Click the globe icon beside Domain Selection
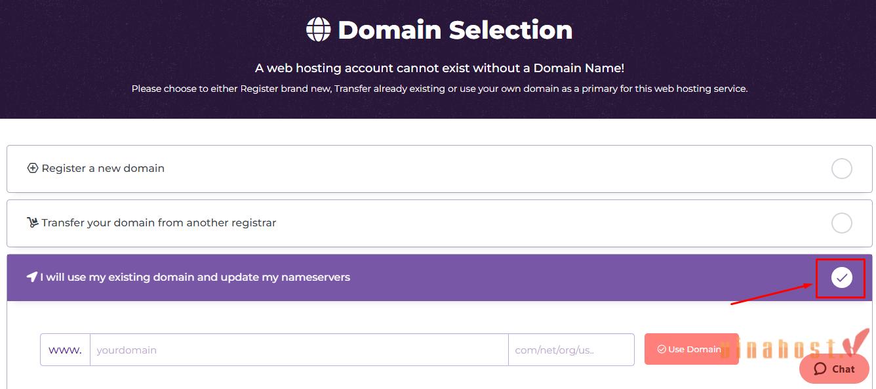This screenshot has width=876, height=389. [319, 30]
